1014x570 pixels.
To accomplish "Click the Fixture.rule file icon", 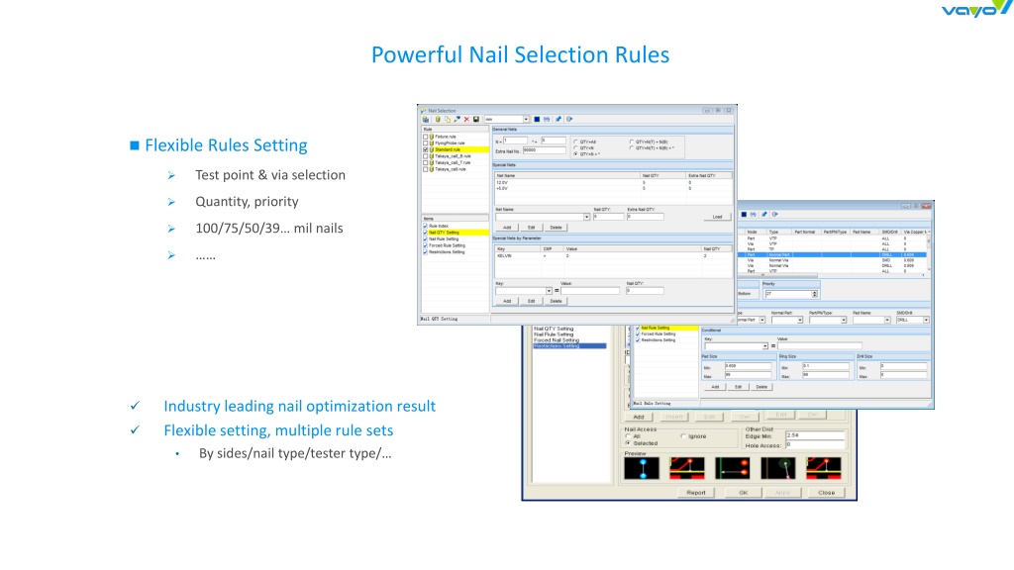I will (x=432, y=137).
